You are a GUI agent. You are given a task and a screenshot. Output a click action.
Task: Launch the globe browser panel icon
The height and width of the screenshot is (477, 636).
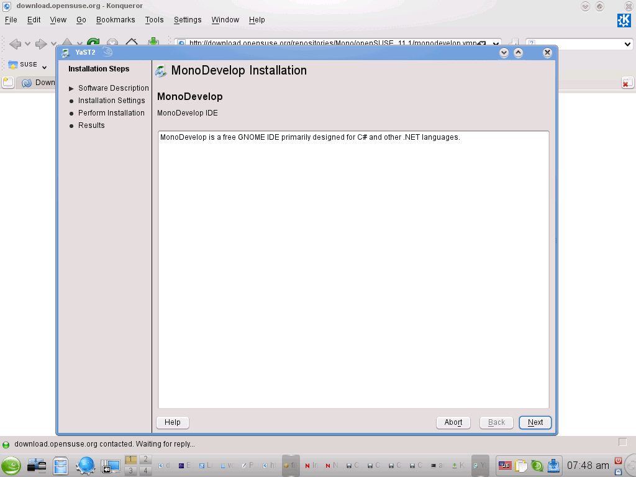click(86, 466)
